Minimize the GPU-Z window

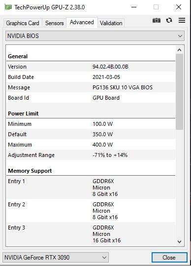point(134,7)
